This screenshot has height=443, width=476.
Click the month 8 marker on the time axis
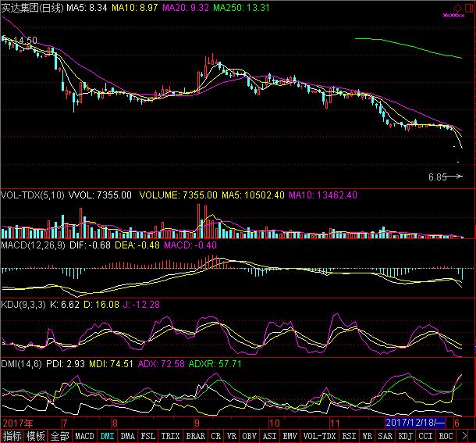(x=115, y=423)
